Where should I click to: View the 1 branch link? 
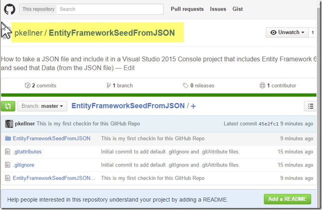(x=119, y=85)
